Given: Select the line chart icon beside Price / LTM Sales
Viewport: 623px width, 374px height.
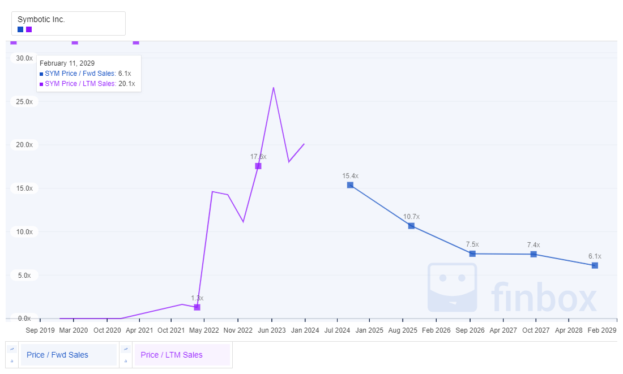Looking at the screenshot, I should pyautogui.click(x=126, y=349).
